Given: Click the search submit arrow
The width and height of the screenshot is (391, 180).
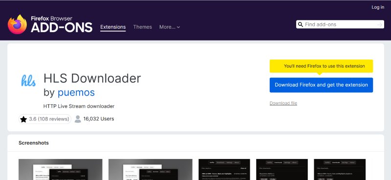Looking at the screenshot, I should coord(380,25).
